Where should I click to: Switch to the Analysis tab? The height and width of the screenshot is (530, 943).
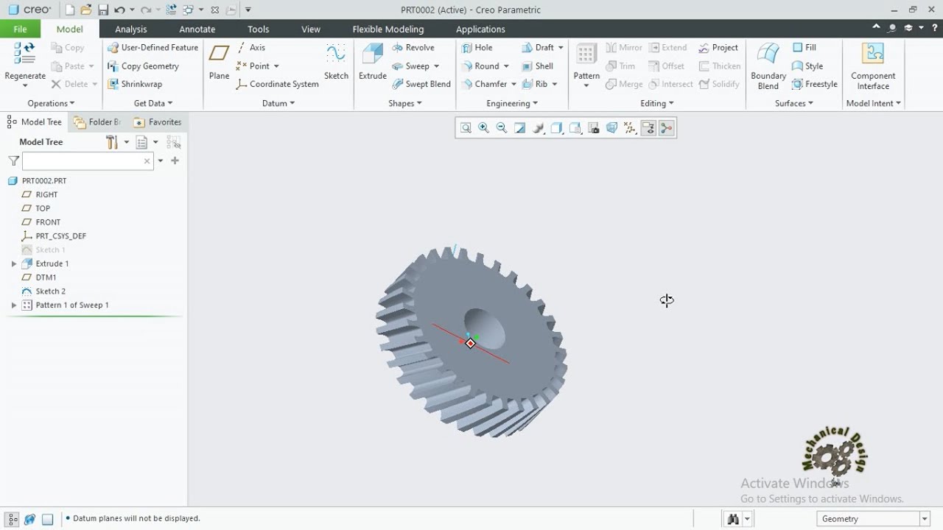pyautogui.click(x=131, y=29)
